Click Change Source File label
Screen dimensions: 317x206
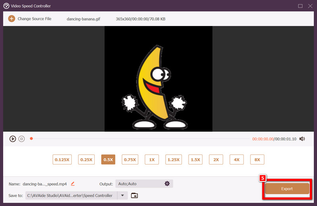(x=34, y=19)
